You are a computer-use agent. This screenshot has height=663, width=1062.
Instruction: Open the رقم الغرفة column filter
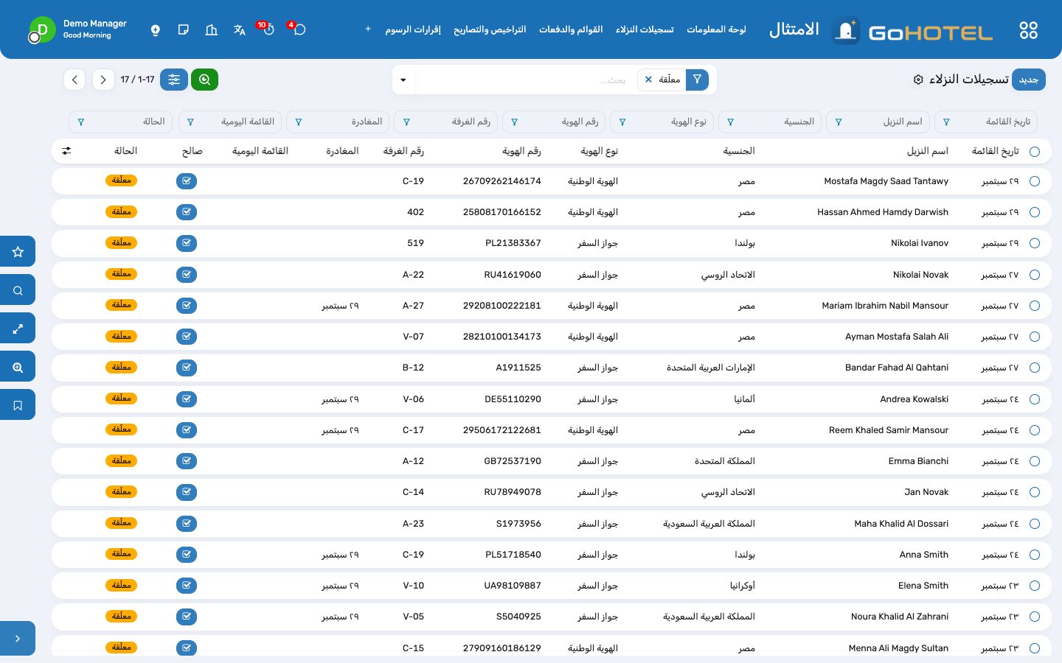click(x=446, y=122)
